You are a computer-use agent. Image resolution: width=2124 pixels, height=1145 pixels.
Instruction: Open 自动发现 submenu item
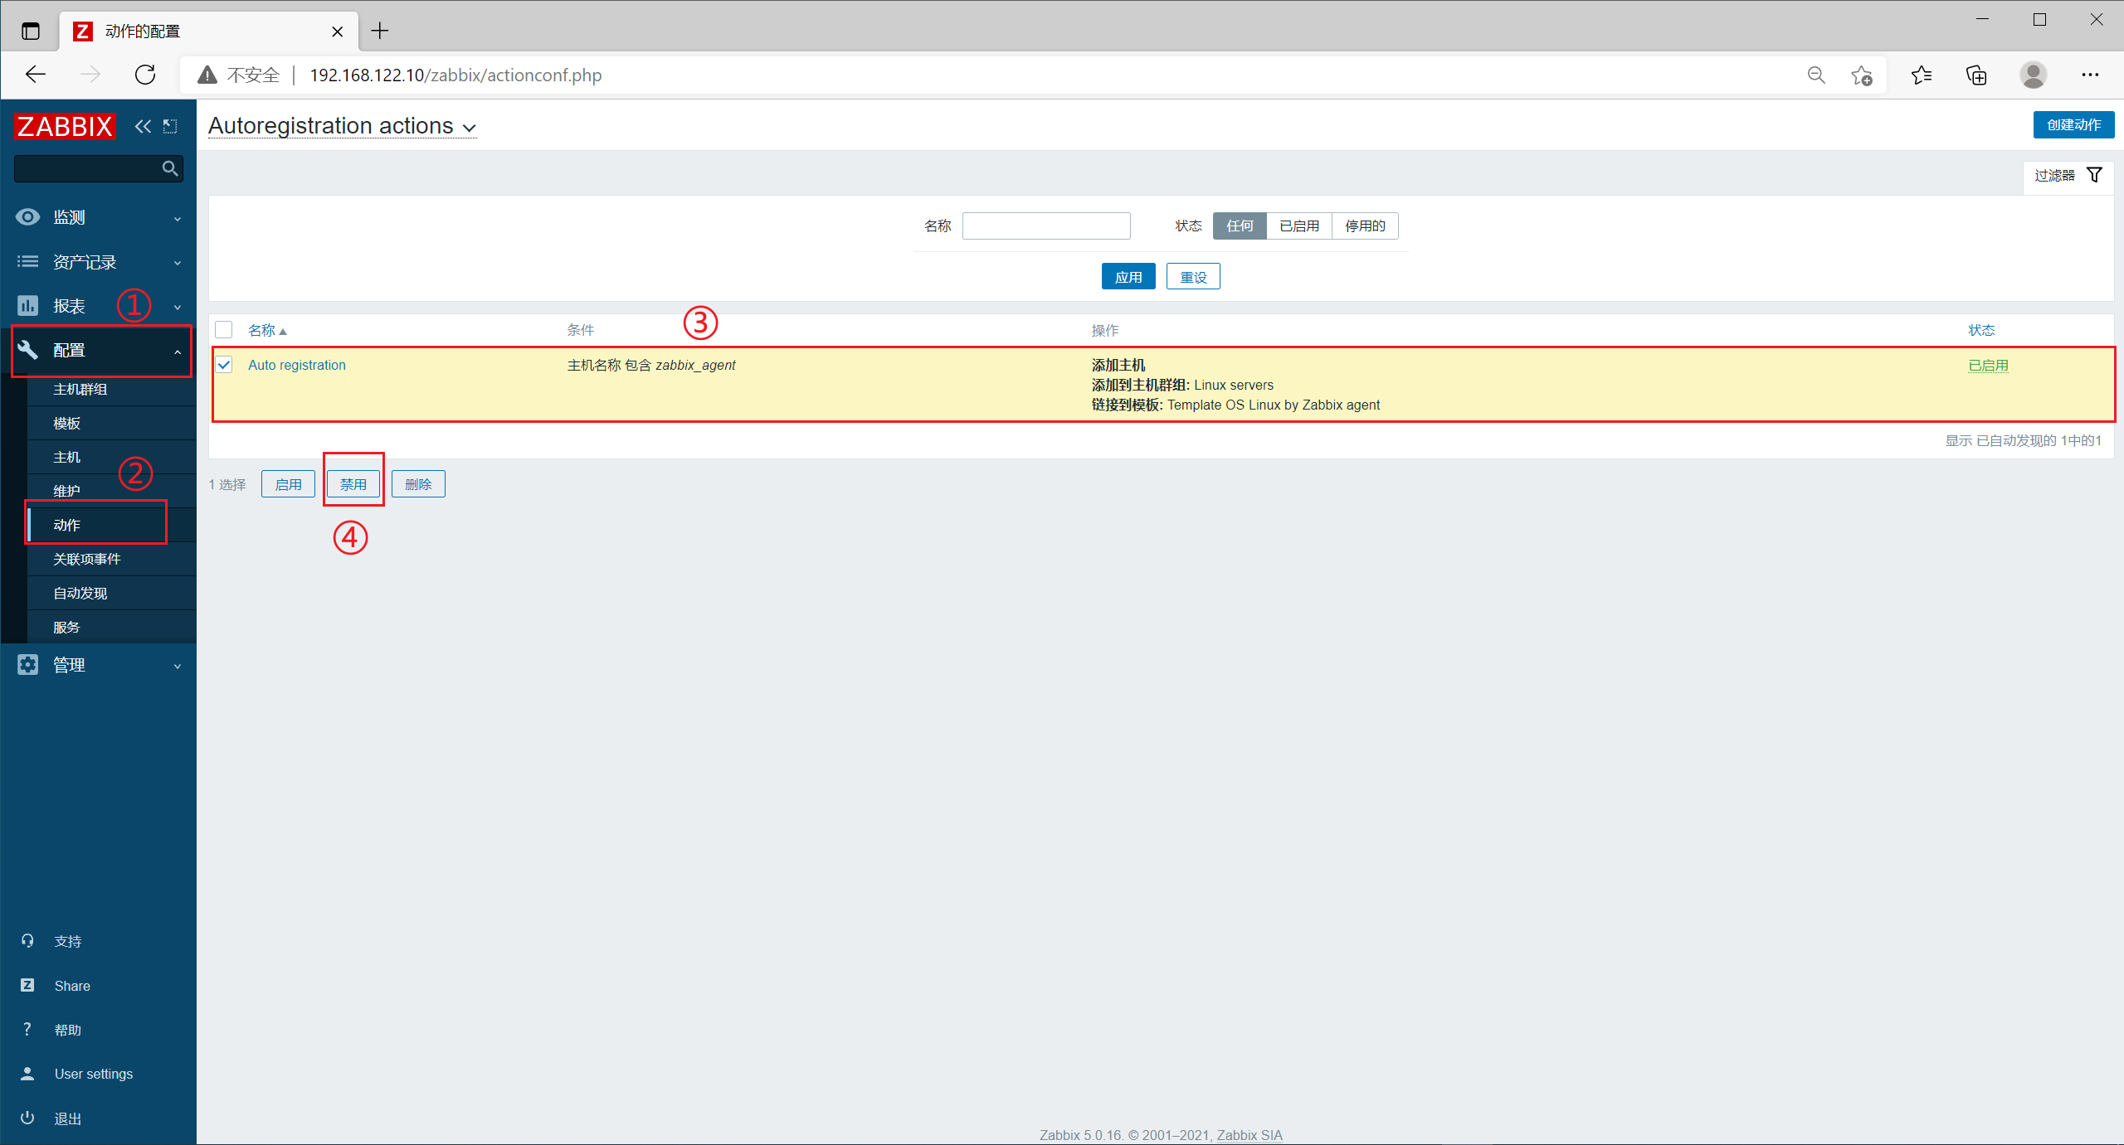(111, 593)
